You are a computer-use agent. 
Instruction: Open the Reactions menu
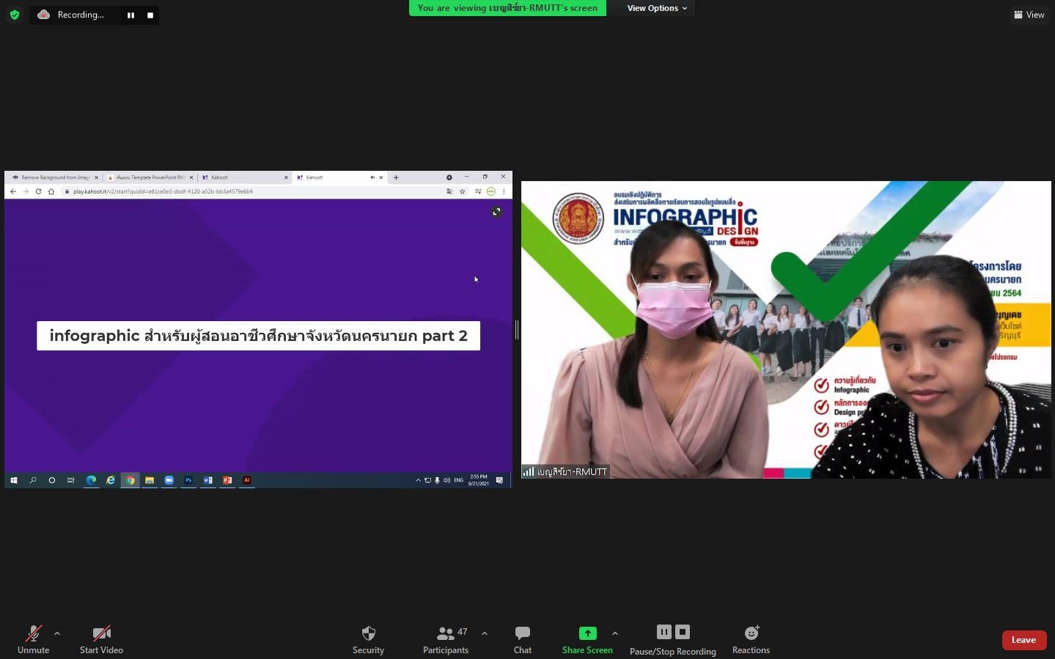click(x=751, y=640)
